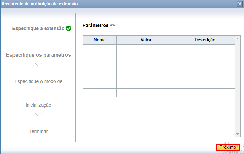Jump to the Terminar step

point(38,131)
